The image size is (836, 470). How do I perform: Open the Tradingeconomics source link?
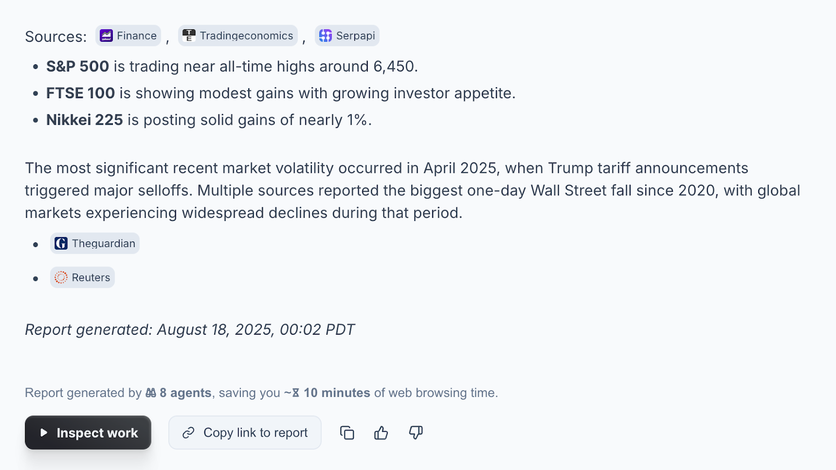pos(238,36)
